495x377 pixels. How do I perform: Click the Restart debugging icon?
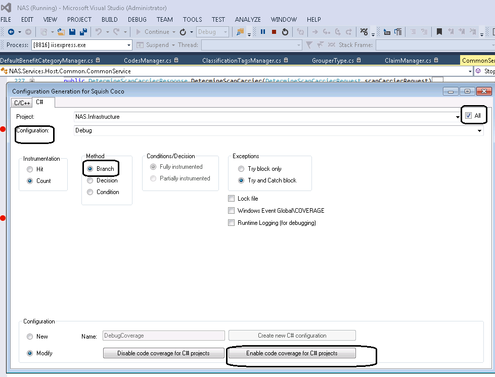point(285,32)
